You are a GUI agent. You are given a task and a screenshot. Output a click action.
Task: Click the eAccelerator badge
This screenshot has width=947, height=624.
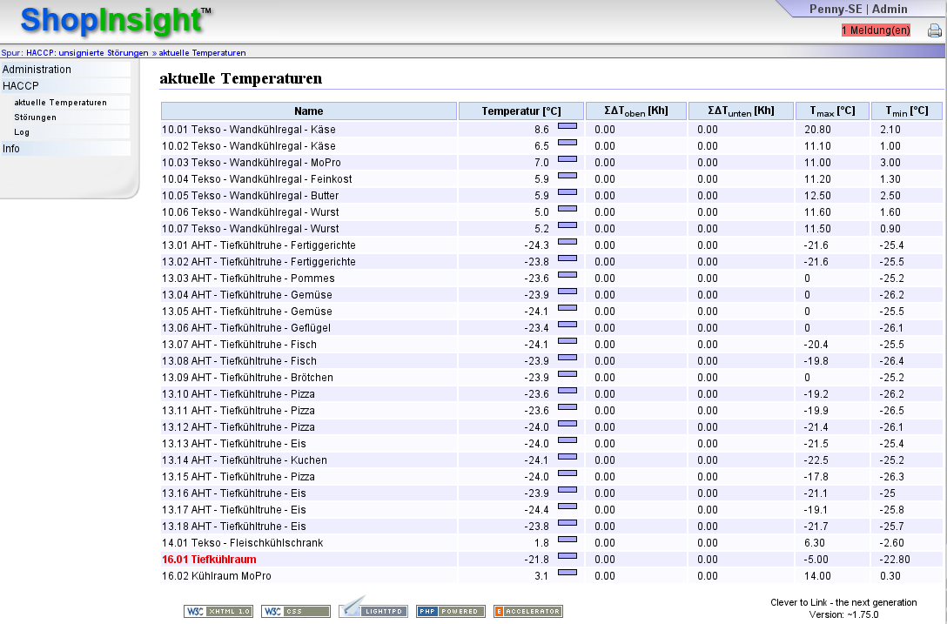coord(527,611)
